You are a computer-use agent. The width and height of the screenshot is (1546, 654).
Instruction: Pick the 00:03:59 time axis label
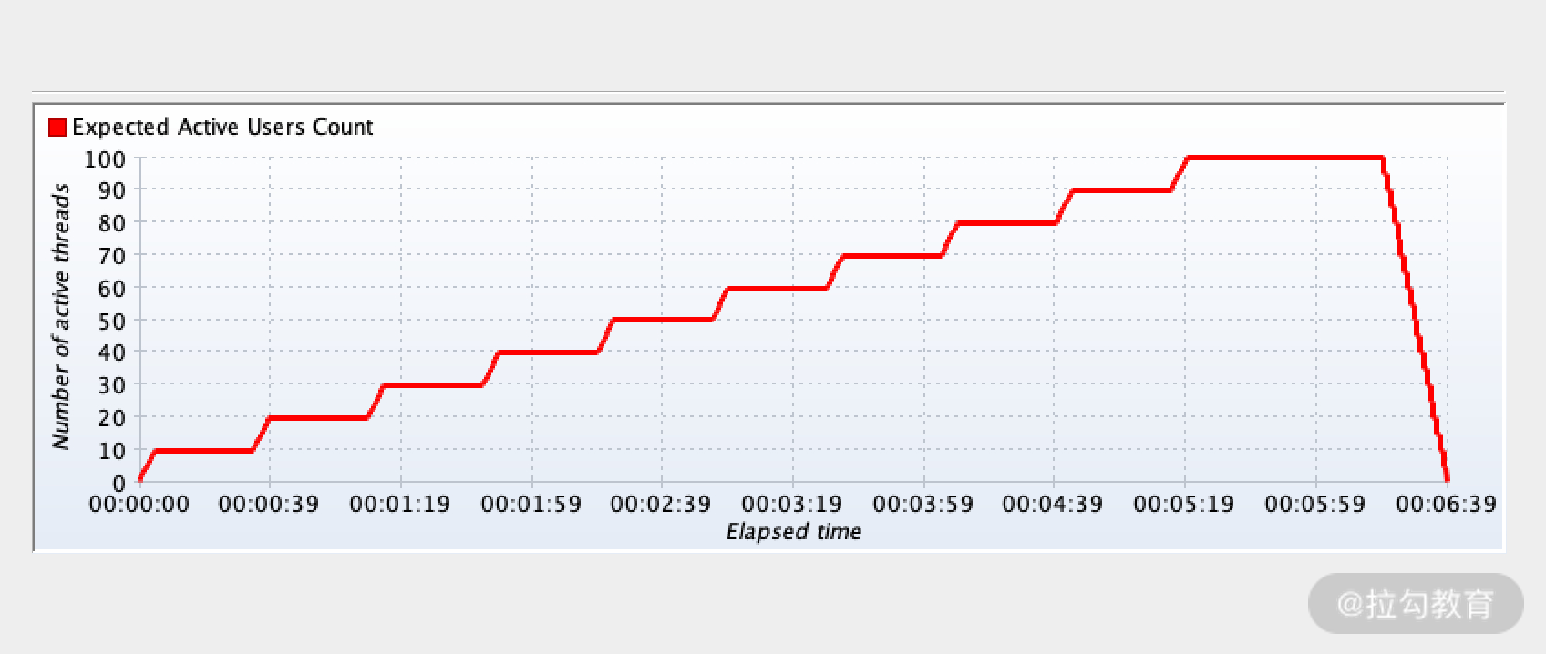(923, 505)
